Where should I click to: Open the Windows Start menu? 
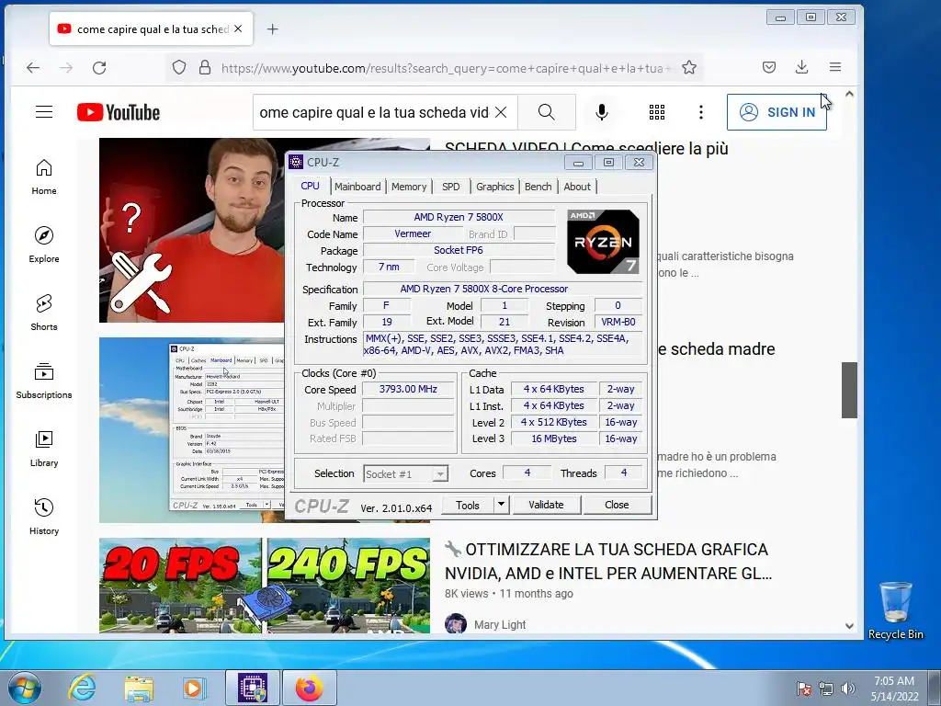(24, 688)
